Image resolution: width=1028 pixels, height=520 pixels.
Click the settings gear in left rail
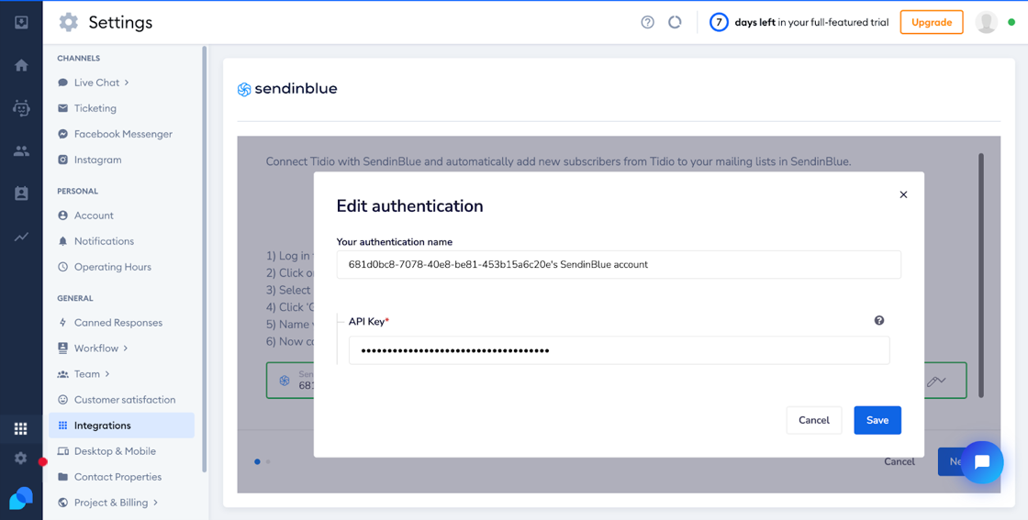click(x=21, y=459)
